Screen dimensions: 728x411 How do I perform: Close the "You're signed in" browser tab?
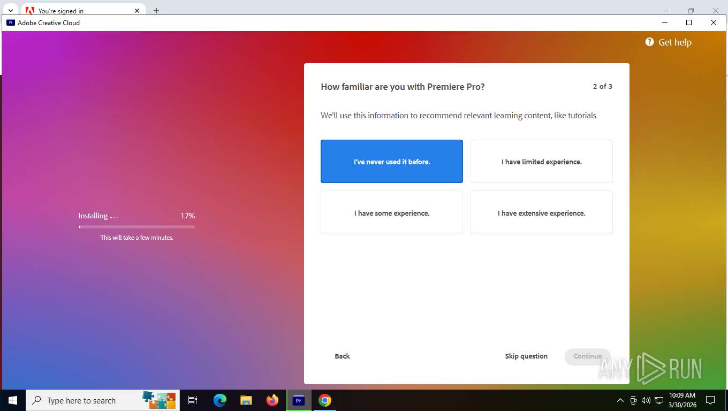click(x=137, y=11)
